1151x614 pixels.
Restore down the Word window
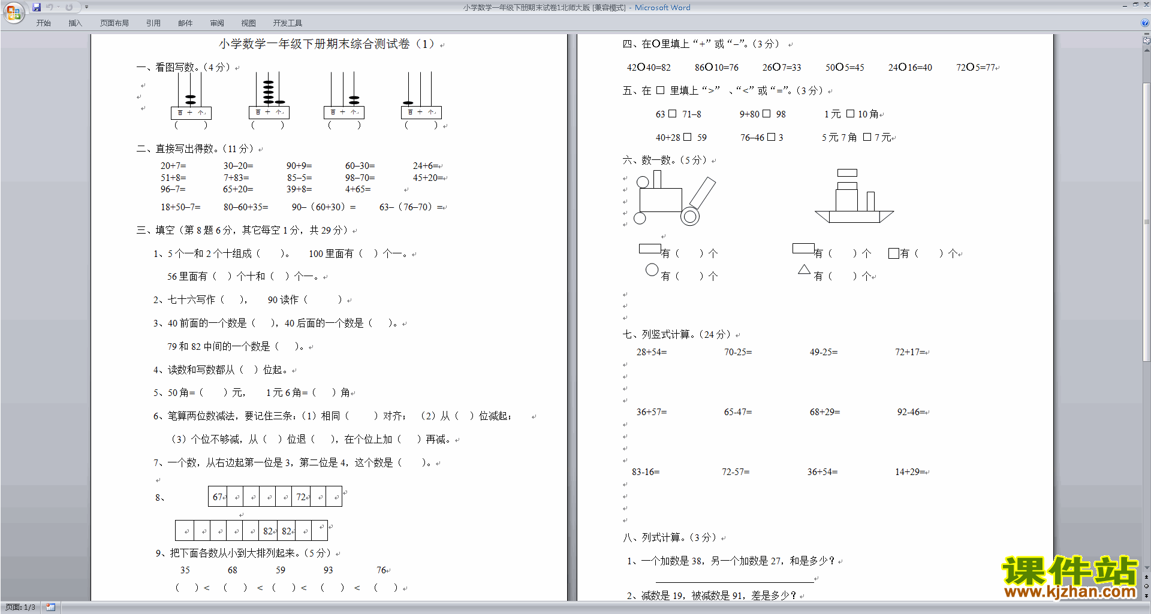[1135, 5]
